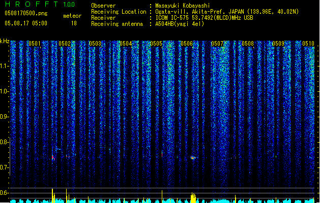
Task: Click the 0508 time marker
Action: point(248,44)
